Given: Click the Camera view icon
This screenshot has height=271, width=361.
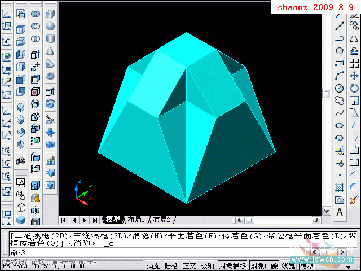Looking at the screenshot, I should point(20,160).
